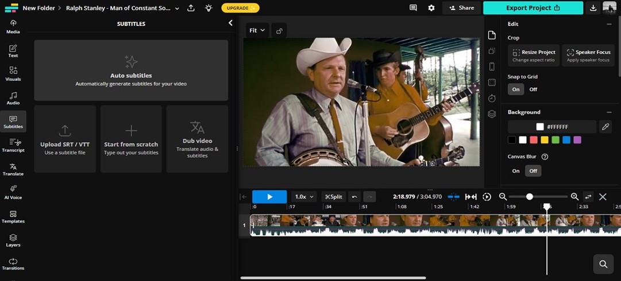Collapse the Subtitles panel with chevron
Screen dimensions: 621x281
coord(230,24)
